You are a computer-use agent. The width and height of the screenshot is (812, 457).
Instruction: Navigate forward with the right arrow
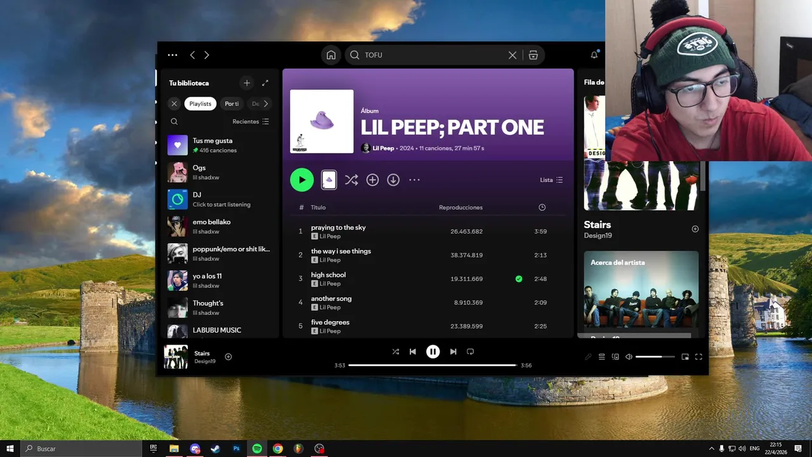coord(207,55)
